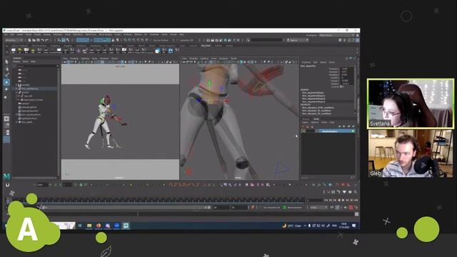Open Lighting menu of the right viewport

pyautogui.click(x=204, y=59)
